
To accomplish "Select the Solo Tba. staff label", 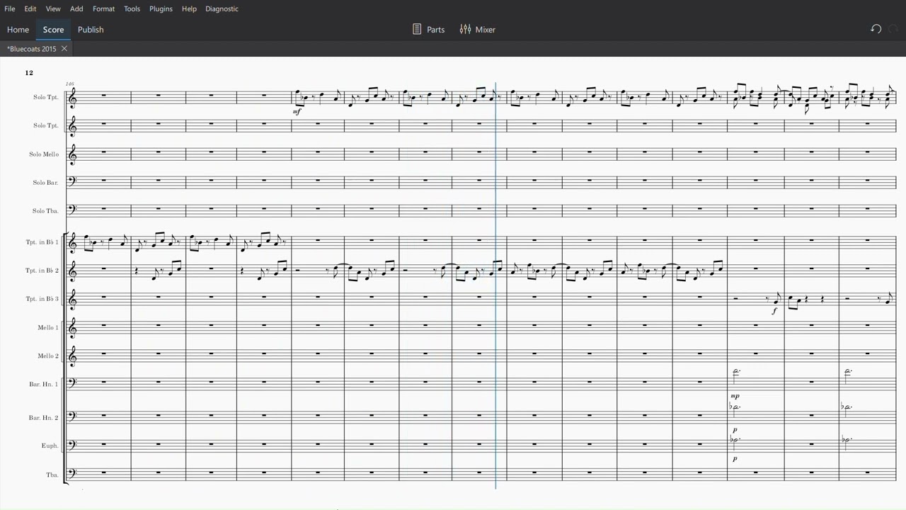I will click(x=46, y=211).
